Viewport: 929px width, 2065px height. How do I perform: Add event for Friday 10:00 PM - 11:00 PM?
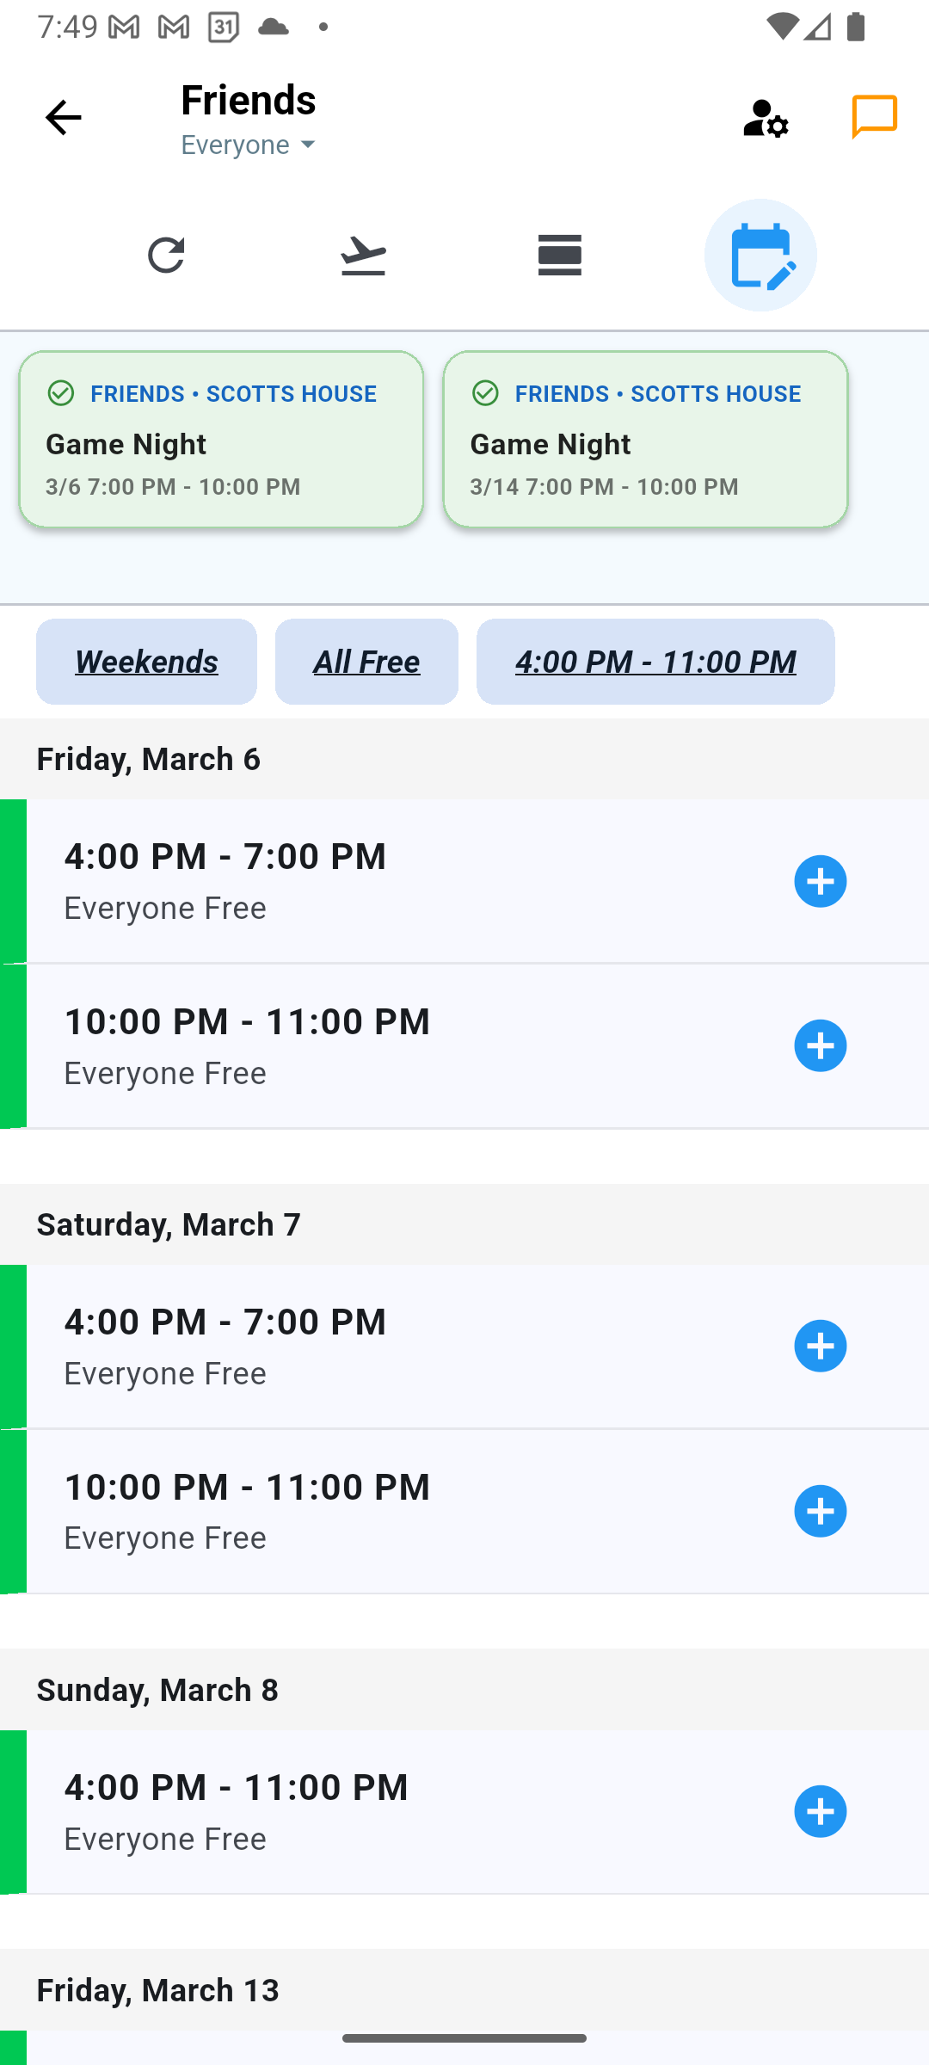820,1045
